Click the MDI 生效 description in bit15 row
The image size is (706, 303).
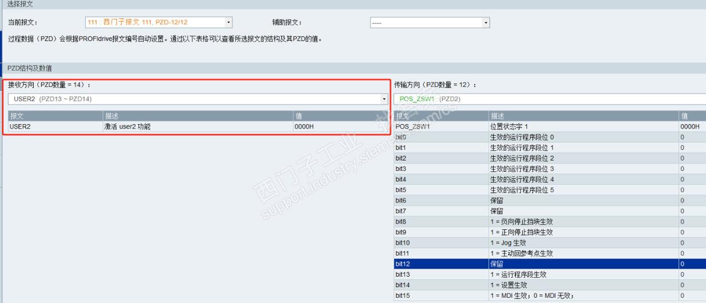(x=532, y=296)
